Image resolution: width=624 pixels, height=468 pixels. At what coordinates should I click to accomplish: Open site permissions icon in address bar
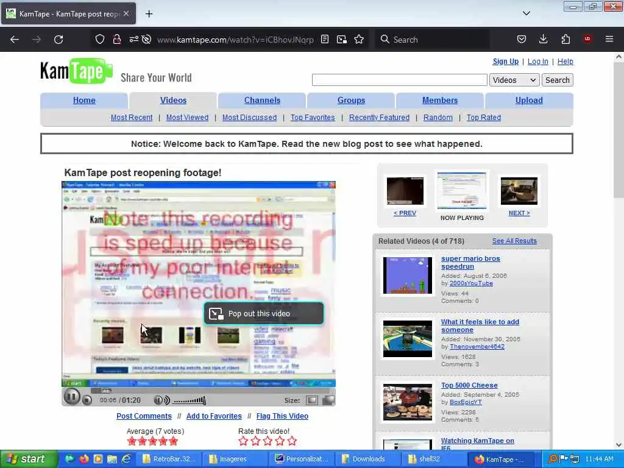click(x=133, y=40)
